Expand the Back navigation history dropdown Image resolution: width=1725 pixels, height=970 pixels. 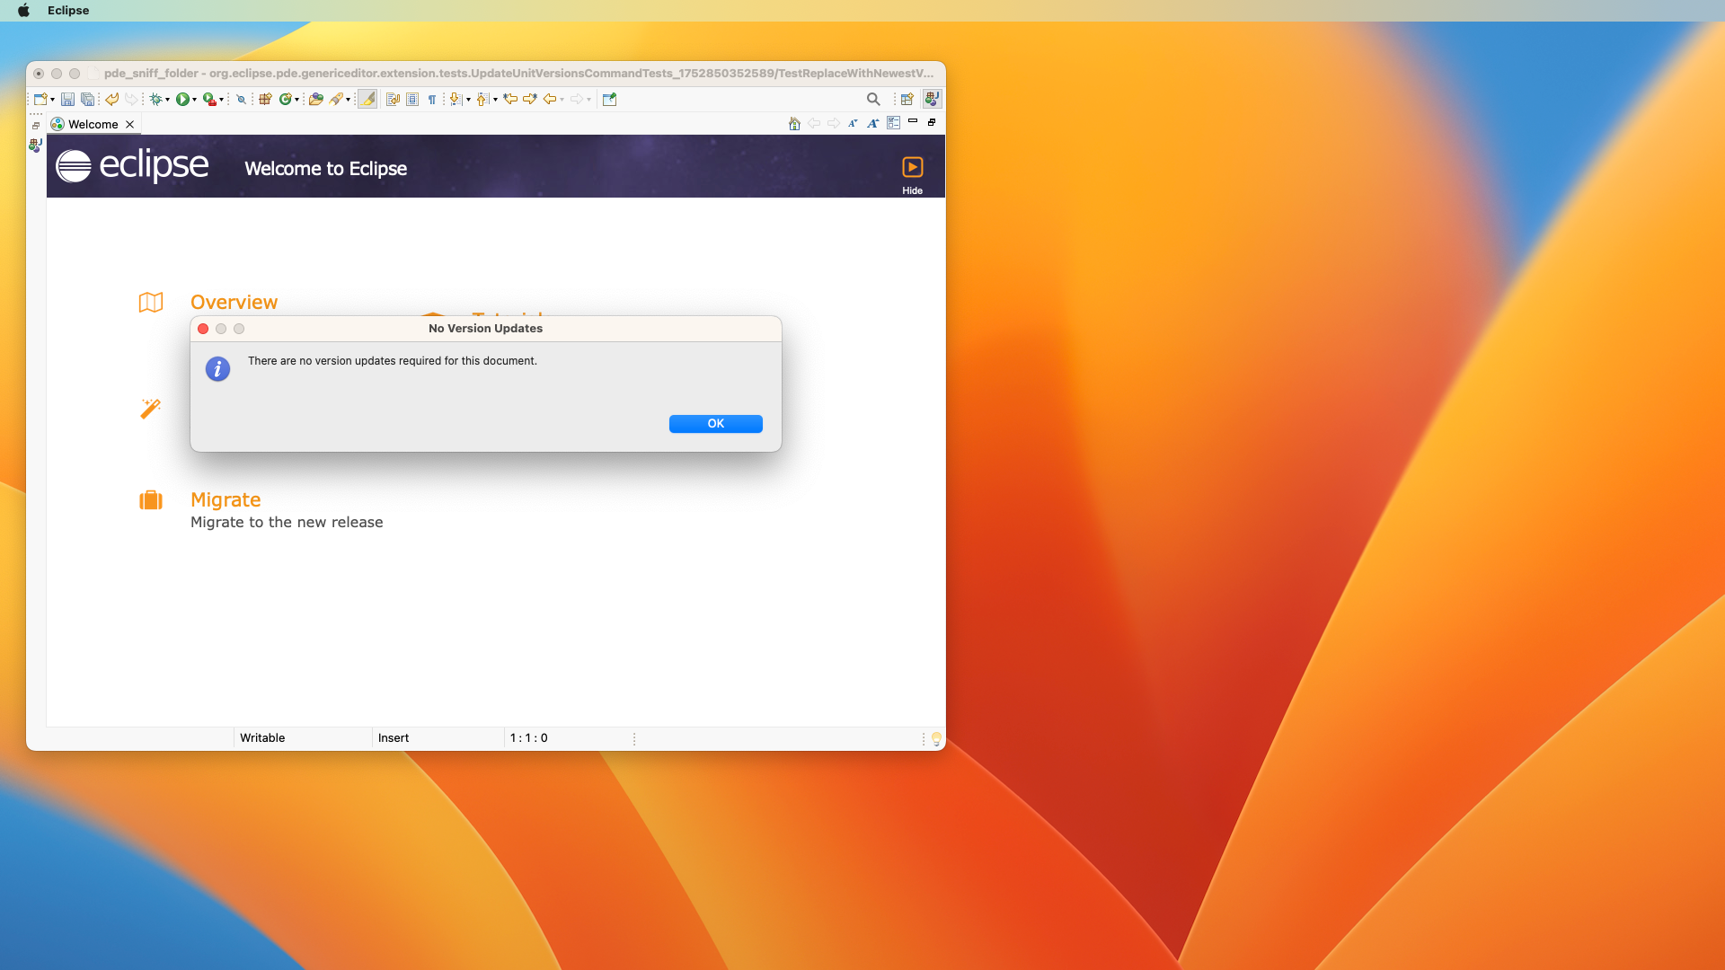point(562,100)
